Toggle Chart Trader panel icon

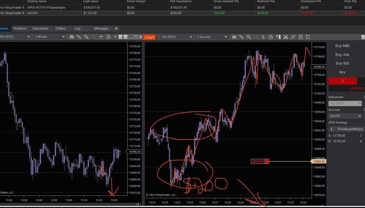click(278, 37)
